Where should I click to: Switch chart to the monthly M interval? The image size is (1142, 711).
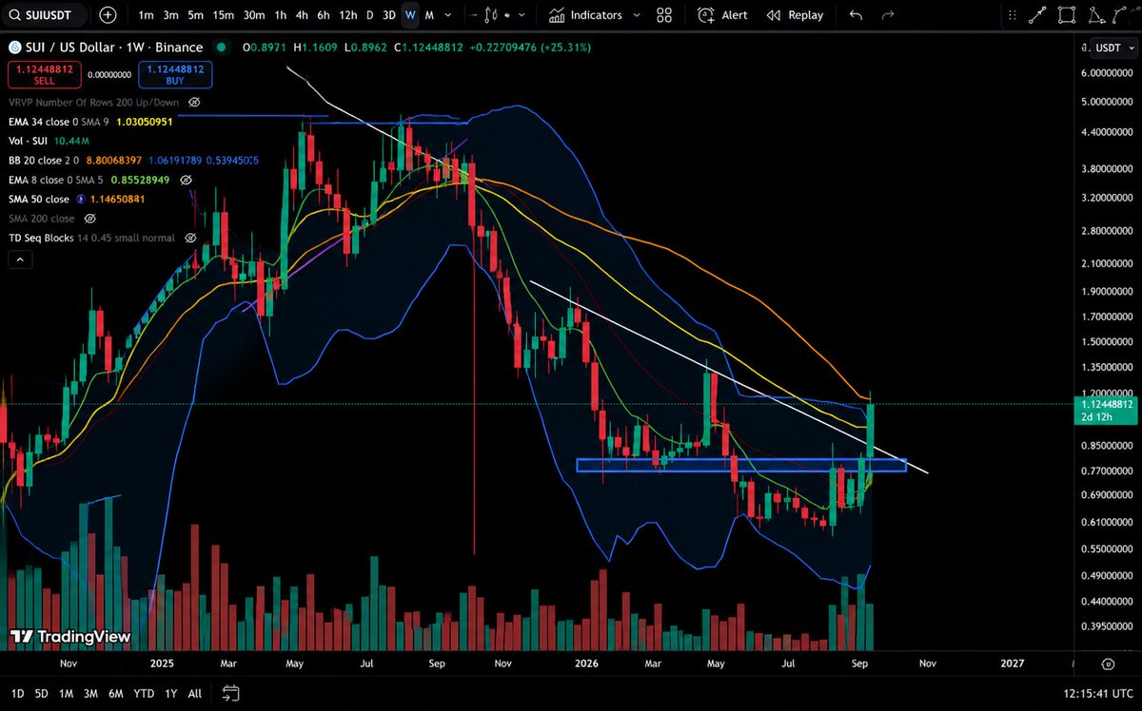(x=430, y=15)
